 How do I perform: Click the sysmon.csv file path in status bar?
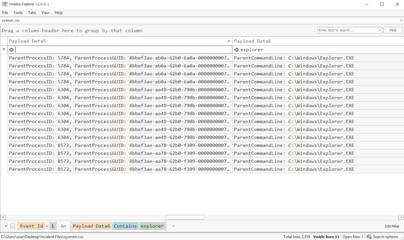[x=43, y=237]
